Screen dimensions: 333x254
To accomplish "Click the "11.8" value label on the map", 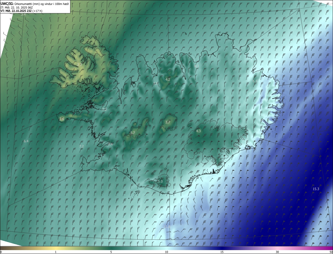I will coord(167,226).
